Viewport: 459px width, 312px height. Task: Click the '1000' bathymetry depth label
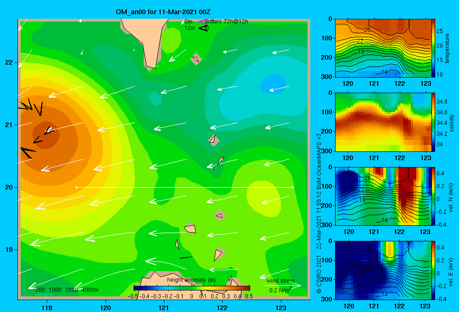(x=55, y=290)
